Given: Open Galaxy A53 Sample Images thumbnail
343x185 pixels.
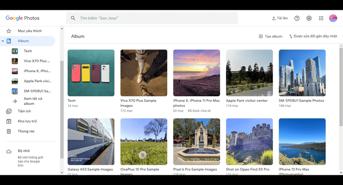Looking at the screenshot, I should pyautogui.click(x=91, y=142).
